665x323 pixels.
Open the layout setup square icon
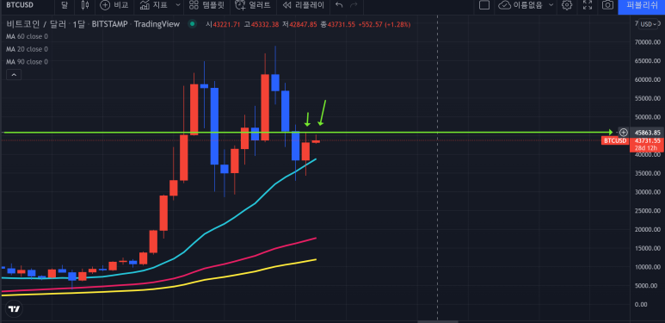[483, 5]
